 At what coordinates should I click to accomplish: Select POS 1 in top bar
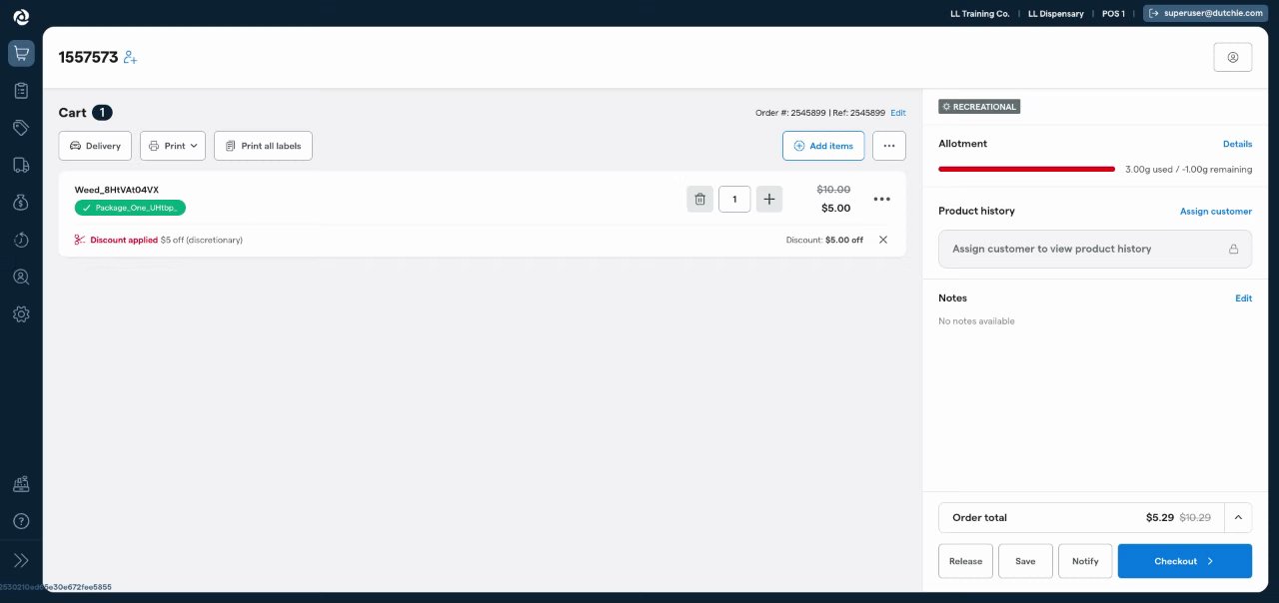(1112, 14)
